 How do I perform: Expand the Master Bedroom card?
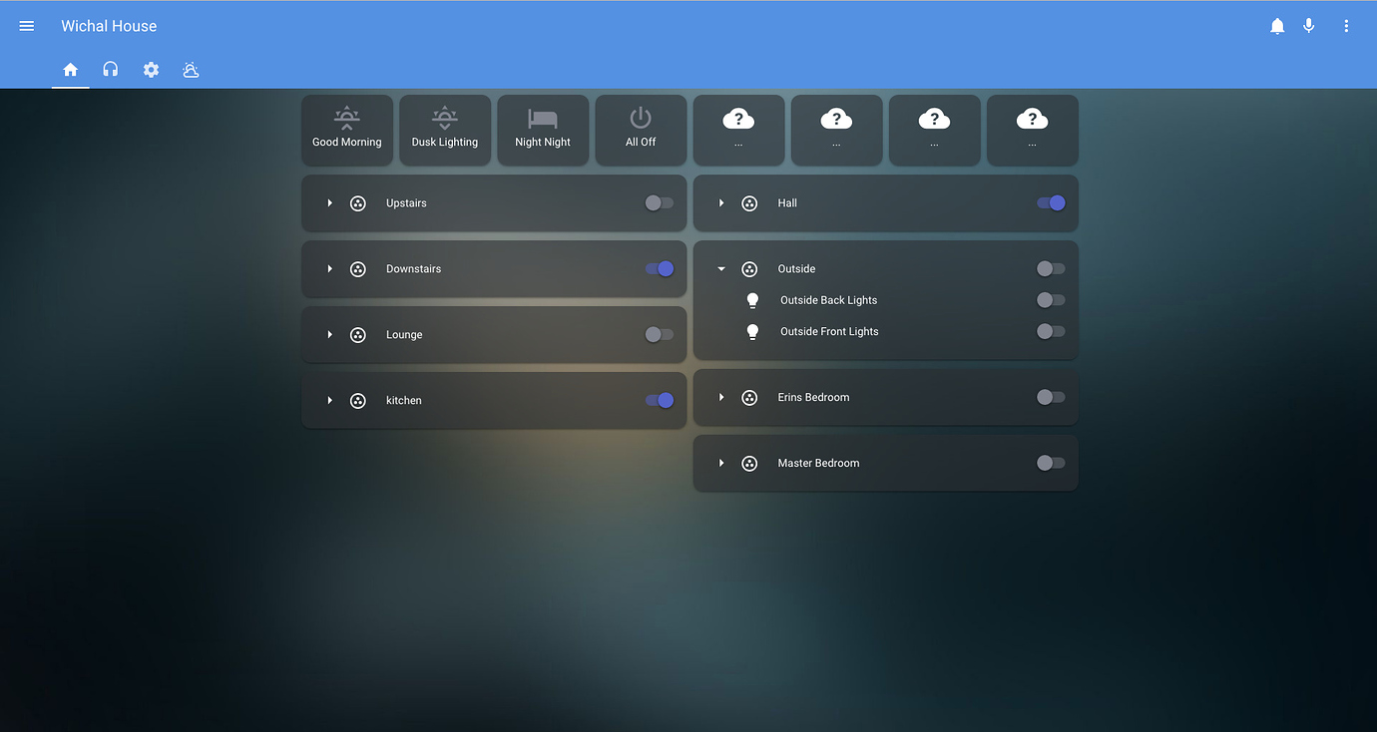coord(721,463)
